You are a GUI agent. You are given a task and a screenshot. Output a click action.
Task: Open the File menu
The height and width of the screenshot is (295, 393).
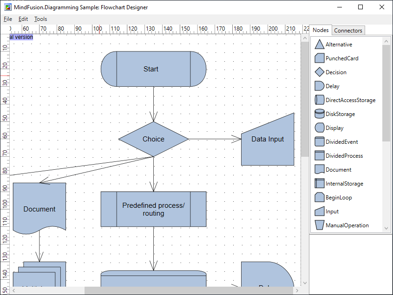[7, 19]
